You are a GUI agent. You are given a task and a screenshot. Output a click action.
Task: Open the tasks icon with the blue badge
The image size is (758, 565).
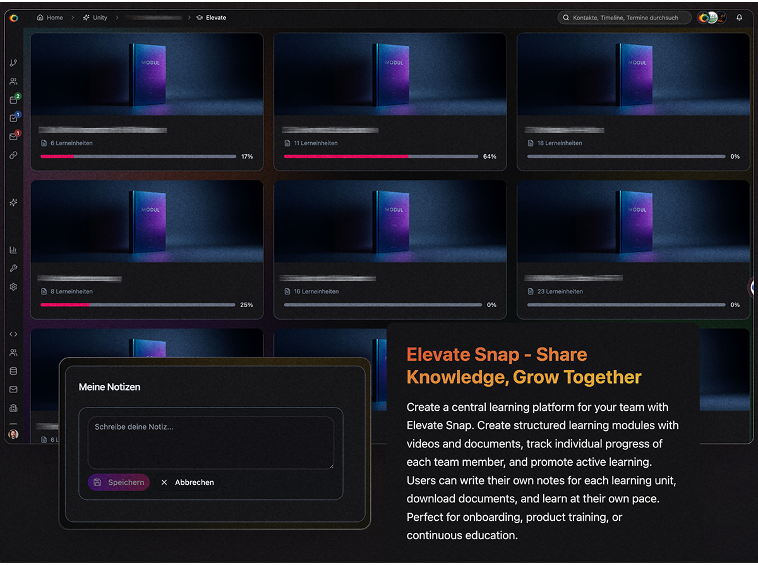(x=13, y=118)
